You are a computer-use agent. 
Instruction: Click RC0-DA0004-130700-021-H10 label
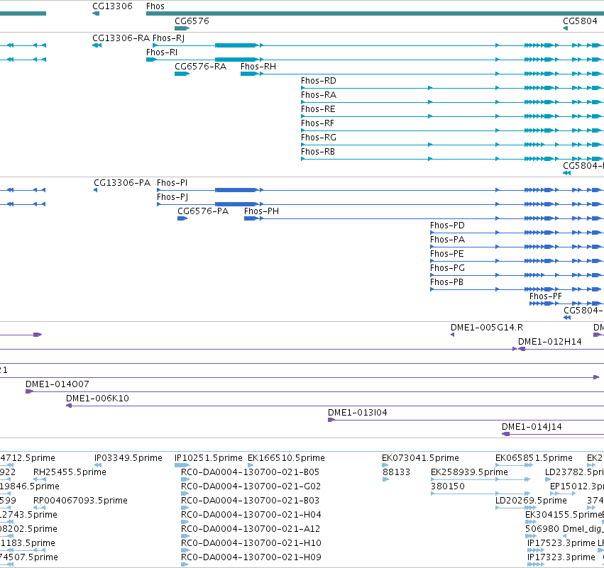point(251,544)
